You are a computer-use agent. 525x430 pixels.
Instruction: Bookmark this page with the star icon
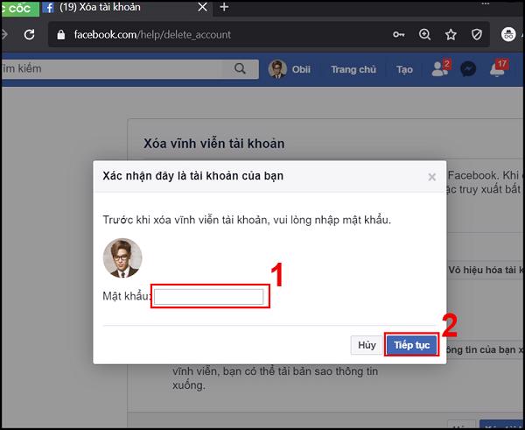tap(451, 35)
